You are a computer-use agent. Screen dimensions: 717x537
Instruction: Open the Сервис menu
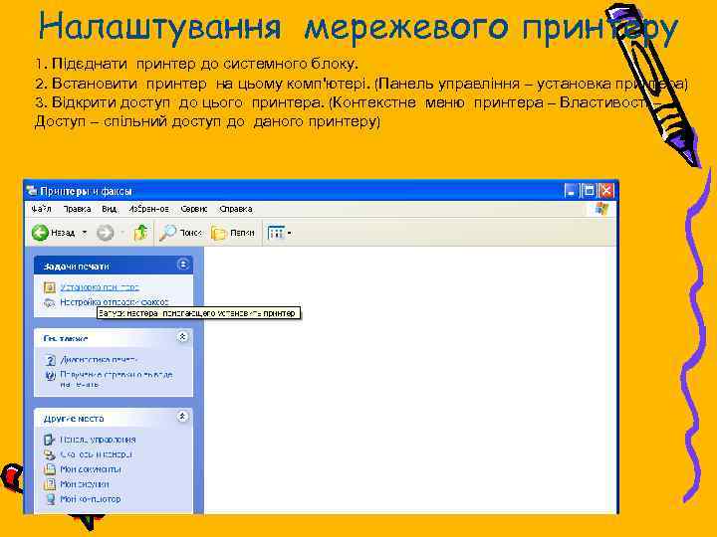(194, 209)
